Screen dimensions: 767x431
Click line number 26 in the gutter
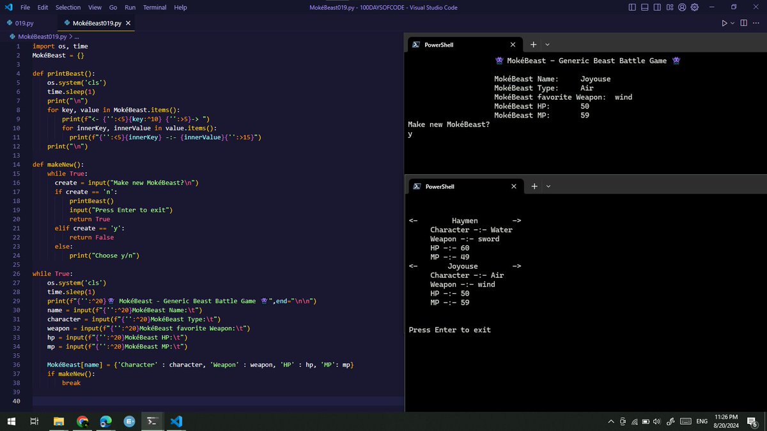pyautogui.click(x=16, y=273)
